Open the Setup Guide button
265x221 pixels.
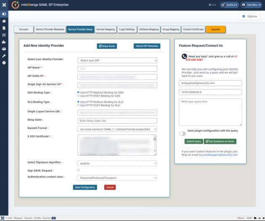click(x=107, y=46)
